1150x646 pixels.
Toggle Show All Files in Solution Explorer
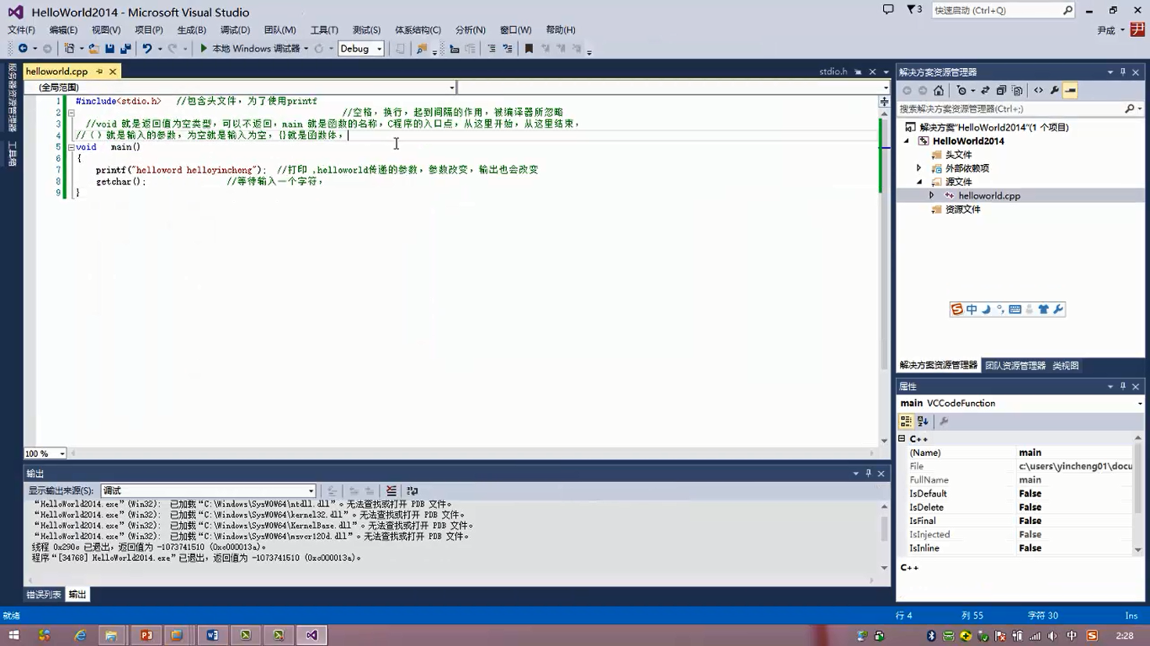pyautogui.click(x=1017, y=91)
